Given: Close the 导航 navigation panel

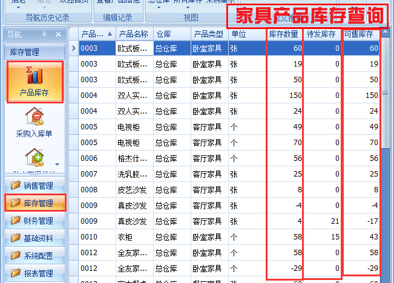Looking at the screenshot, I should tap(57, 34).
